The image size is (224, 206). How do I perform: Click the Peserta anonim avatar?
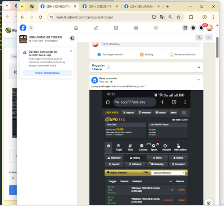pos(95,80)
